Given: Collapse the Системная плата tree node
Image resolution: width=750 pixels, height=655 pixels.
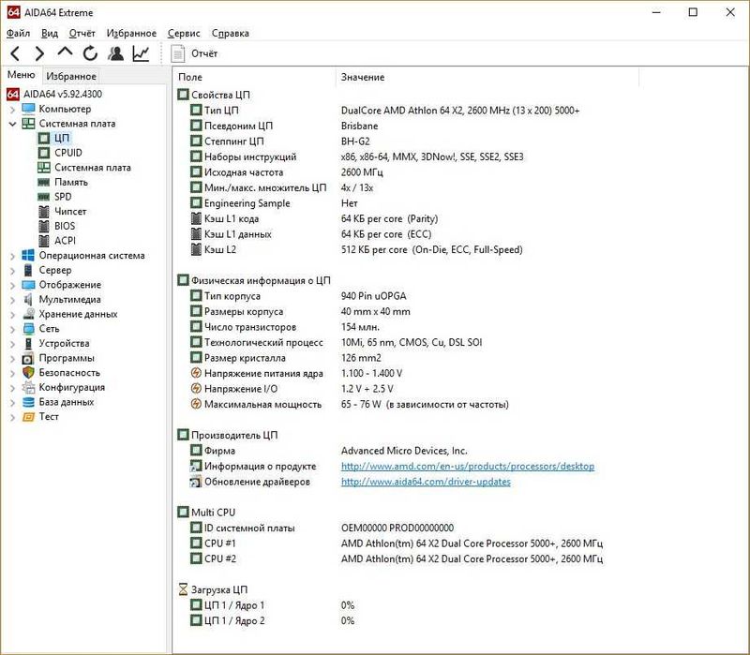Looking at the screenshot, I should point(12,124).
